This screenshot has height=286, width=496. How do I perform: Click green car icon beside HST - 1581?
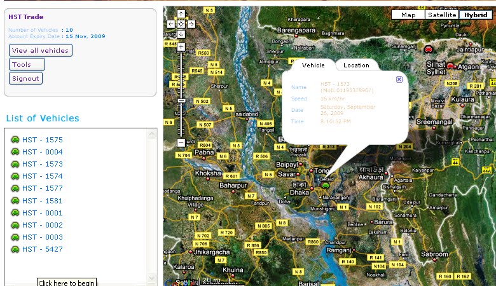tap(15, 201)
